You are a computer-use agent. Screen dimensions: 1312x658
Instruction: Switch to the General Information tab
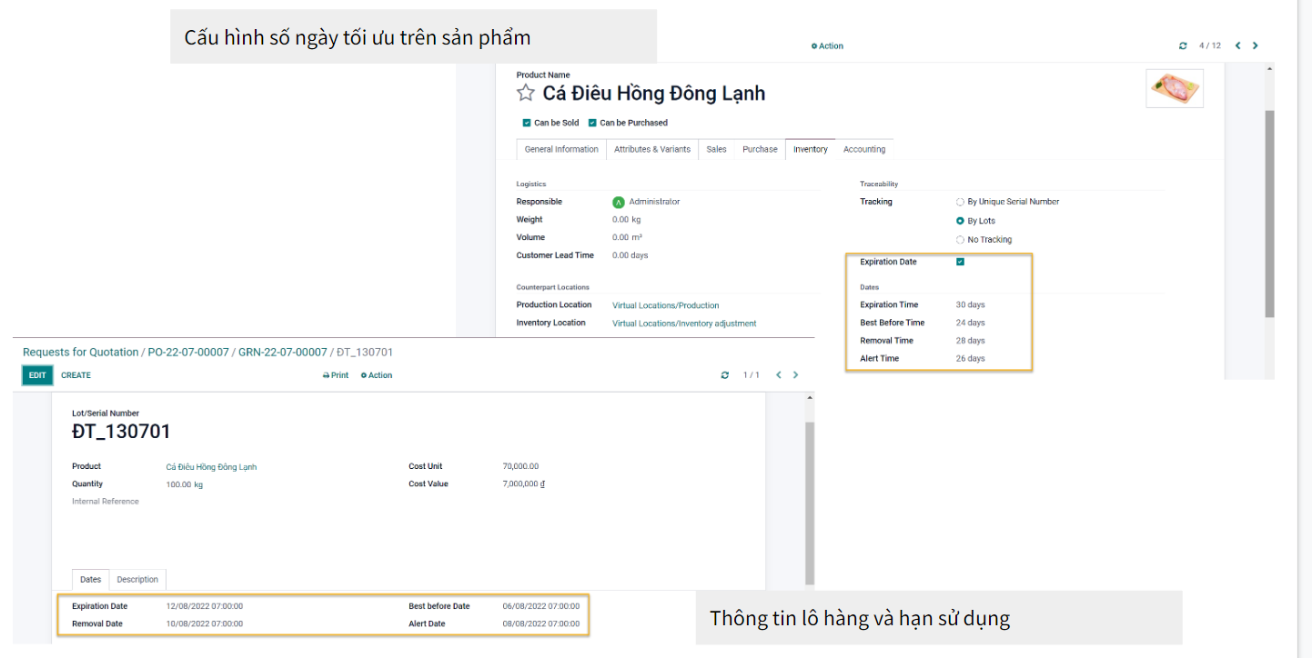point(561,149)
